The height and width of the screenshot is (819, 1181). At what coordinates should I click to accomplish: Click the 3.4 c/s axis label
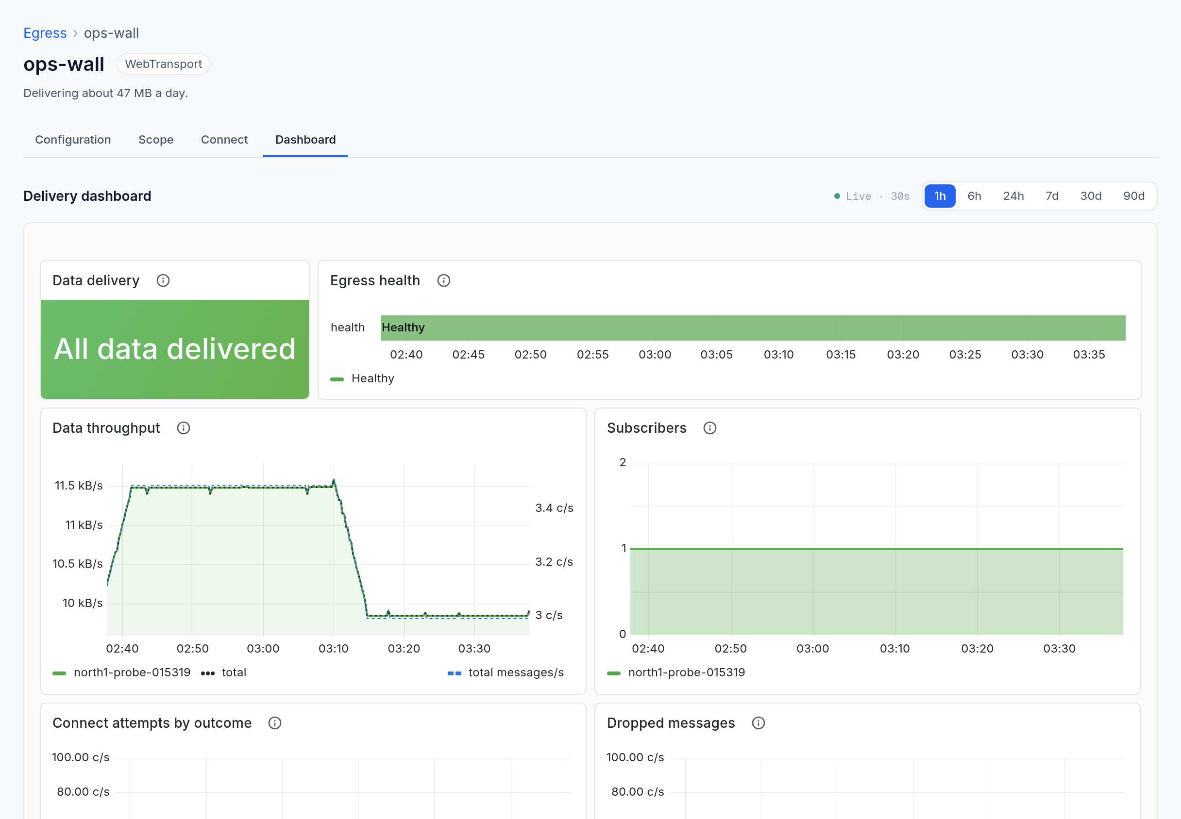point(554,508)
